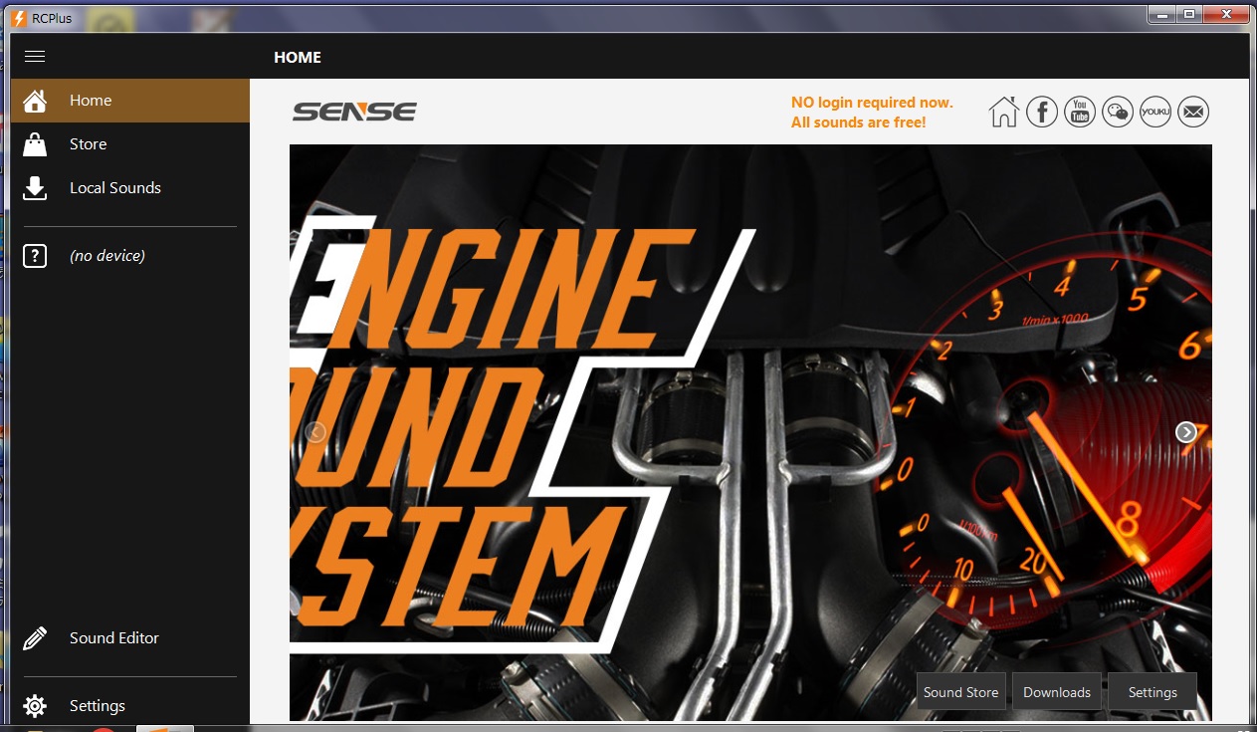Open the YouTube channel icon

1080,112
